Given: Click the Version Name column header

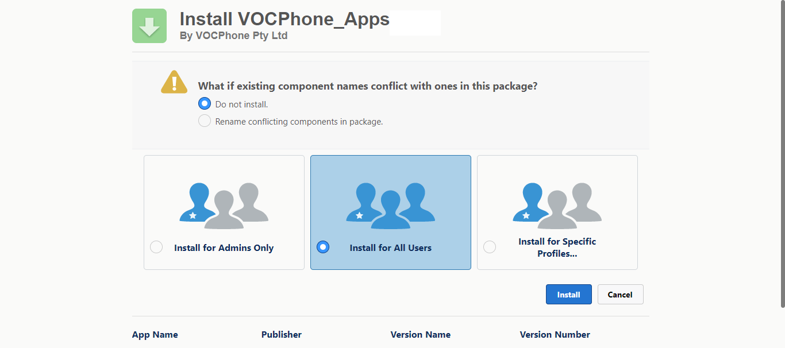Looking at the screenshot, I should click(x=421, y=334).
